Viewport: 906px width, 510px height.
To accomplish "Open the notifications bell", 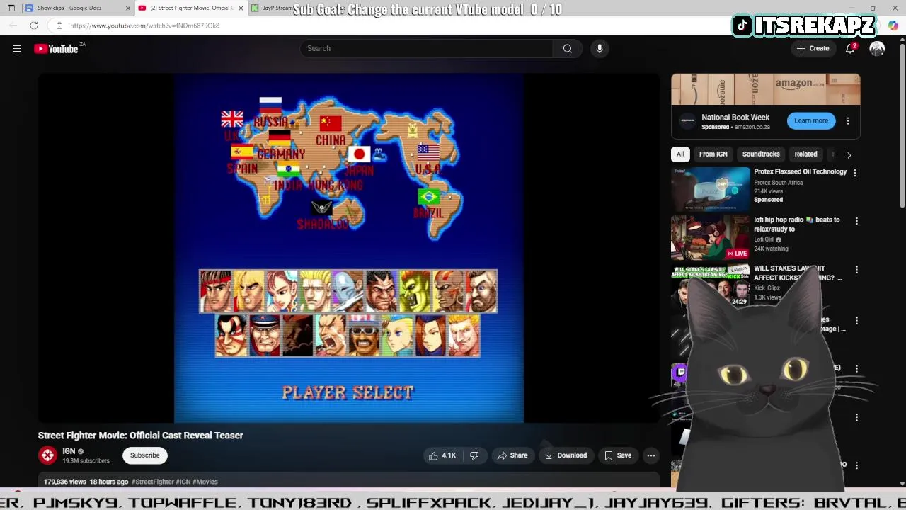I will coord(849,49).
